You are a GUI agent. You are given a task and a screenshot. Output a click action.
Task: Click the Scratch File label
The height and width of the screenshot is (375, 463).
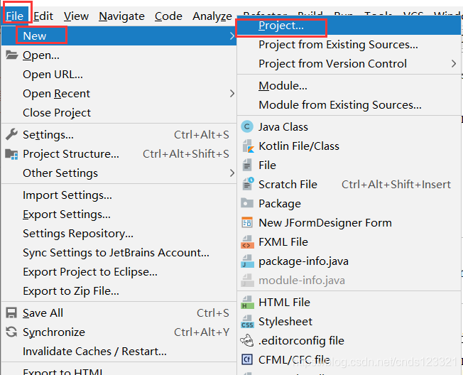click(288, 185)
